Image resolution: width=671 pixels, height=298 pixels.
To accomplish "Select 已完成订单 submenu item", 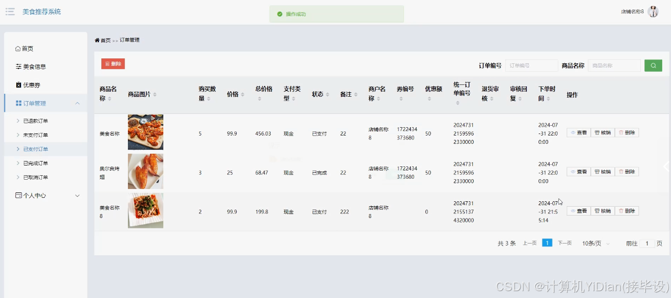I will [45, 163].
